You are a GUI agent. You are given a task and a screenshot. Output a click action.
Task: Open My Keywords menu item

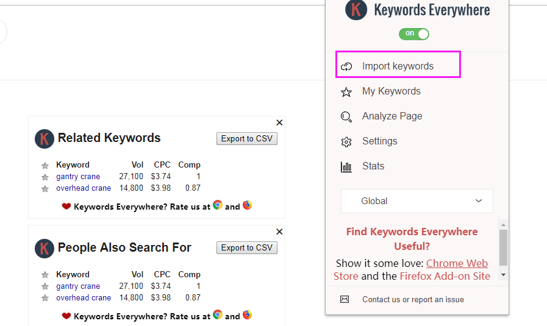391,91
